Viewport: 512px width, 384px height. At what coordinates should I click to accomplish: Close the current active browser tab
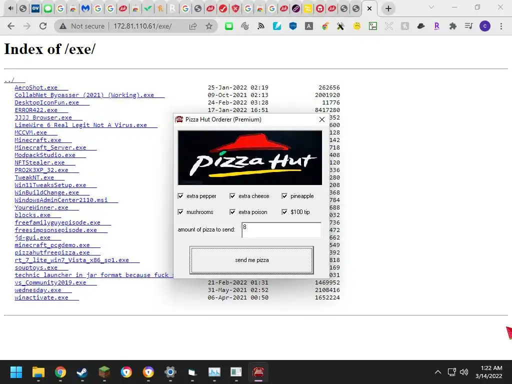369,9
